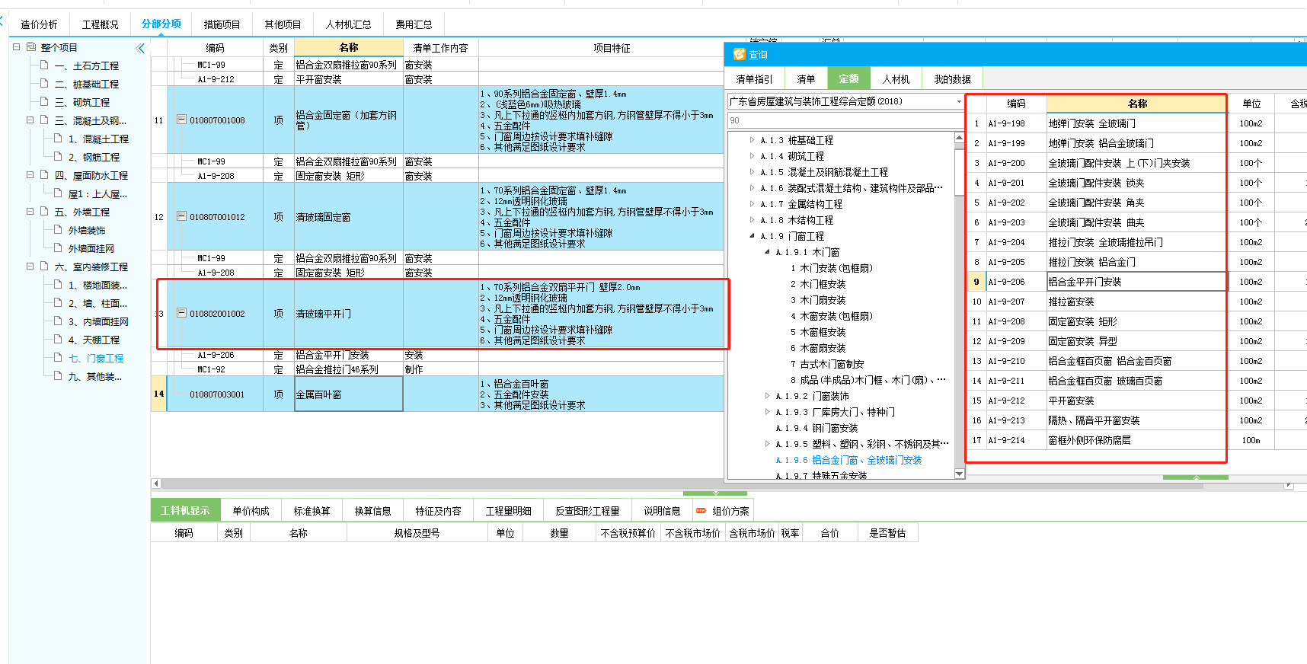This screenshot has height=664, width=1307.
Task: Click the 清玻璃平开门 name cell
Action: click(348, 314)
